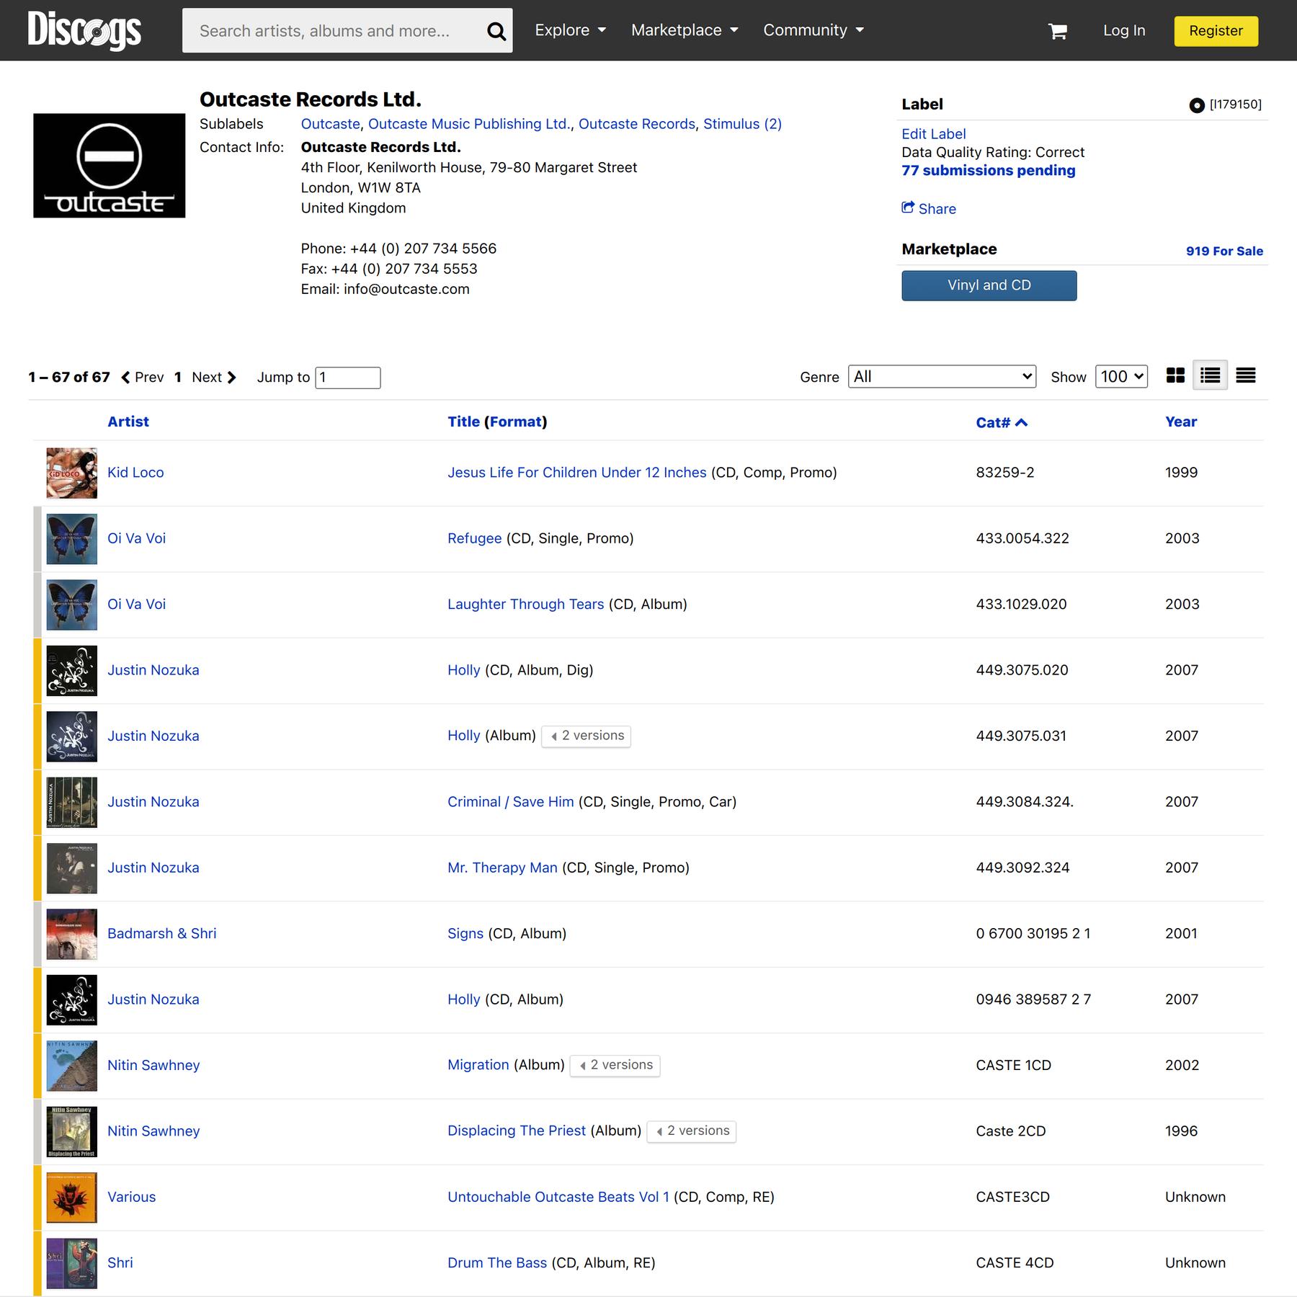This screenshot has width=1297, height=1297.
Task: Open Untouchable Outcaste Beats cover thumbnail
Action: [x=71, y=1198]
